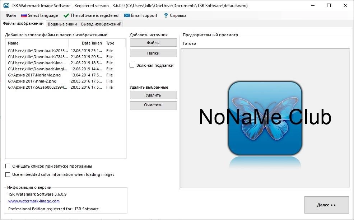The height and width of the screenshot is (220, 354).
Task: Click the date 12.06.2019 23:1... cell
Action: pos(86,51)
